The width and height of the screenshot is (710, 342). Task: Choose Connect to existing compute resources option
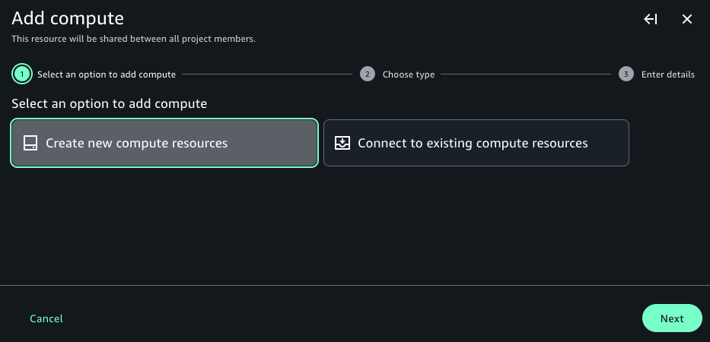click(476, 143)
